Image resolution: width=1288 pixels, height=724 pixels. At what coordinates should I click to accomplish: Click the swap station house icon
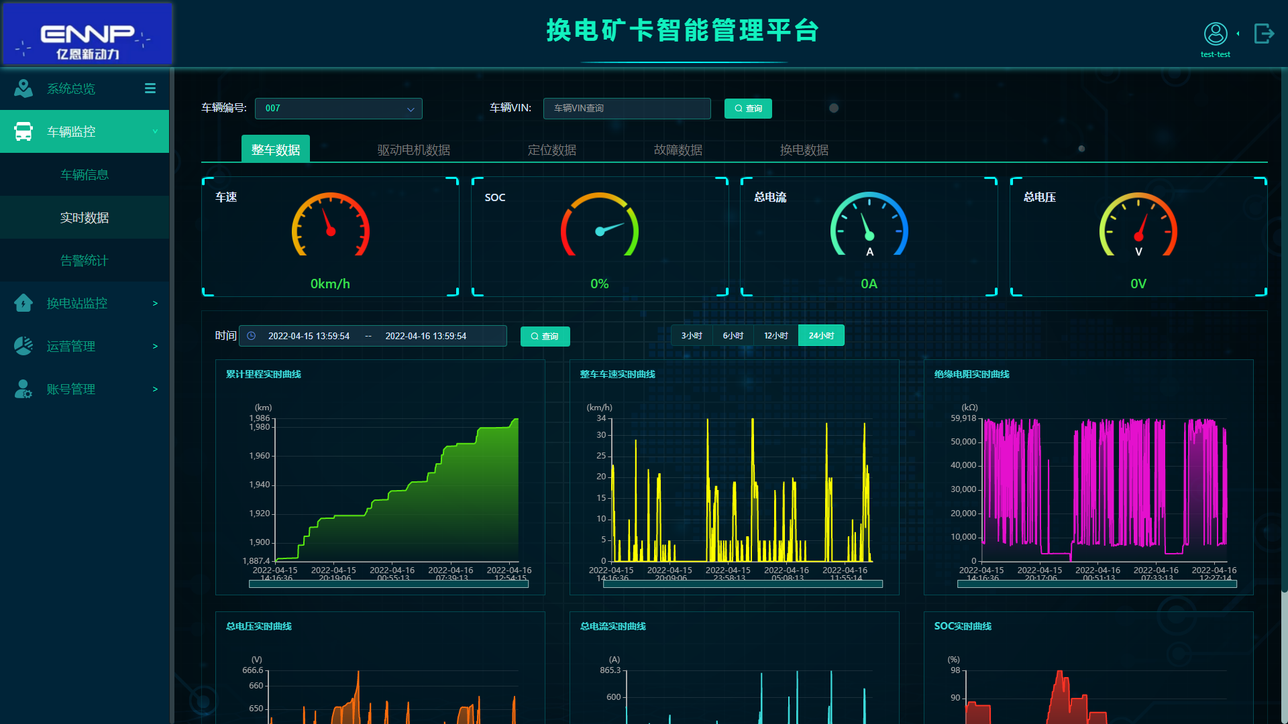point(23,303)
